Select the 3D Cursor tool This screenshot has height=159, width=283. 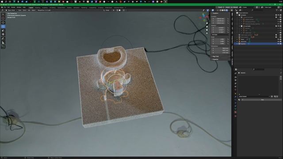click(x=3, y=18)
